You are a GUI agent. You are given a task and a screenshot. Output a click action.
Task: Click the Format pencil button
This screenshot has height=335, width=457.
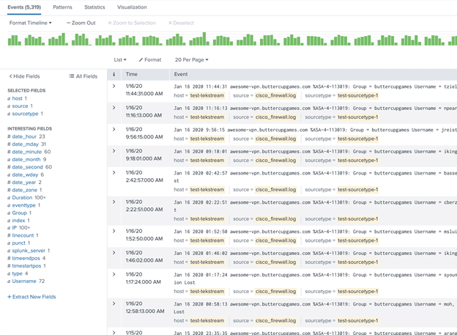(x=150, y=60)
